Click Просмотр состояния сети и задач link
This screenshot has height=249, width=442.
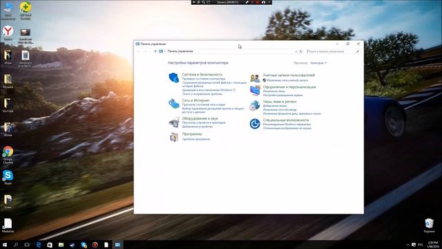(x=204, y=104)
